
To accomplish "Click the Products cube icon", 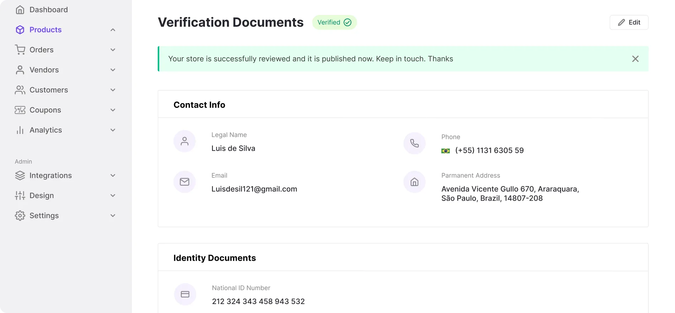I will [x=20, y=30].
